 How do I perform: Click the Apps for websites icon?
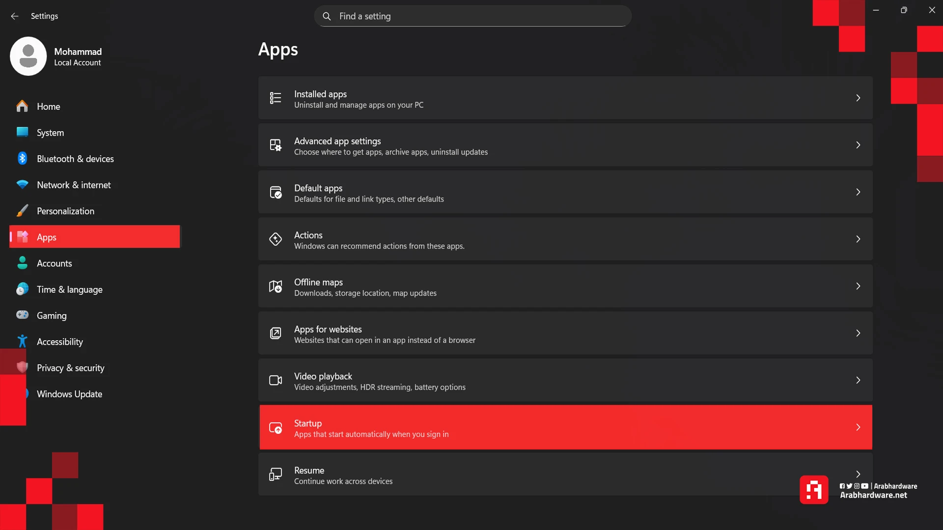pyautogui.click(x=276, y=333)
